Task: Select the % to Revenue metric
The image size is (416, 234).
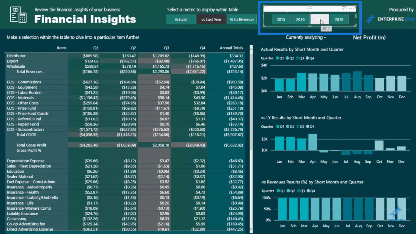Action: [242, 19]
